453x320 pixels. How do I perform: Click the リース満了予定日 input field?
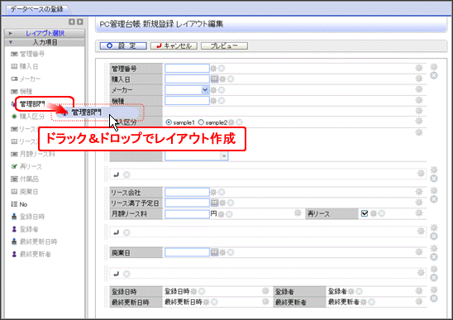(x=187, y=203)
